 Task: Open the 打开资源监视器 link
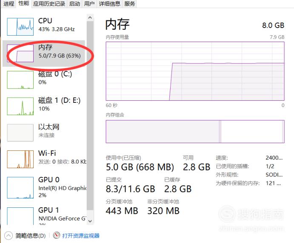pos(81,236)
